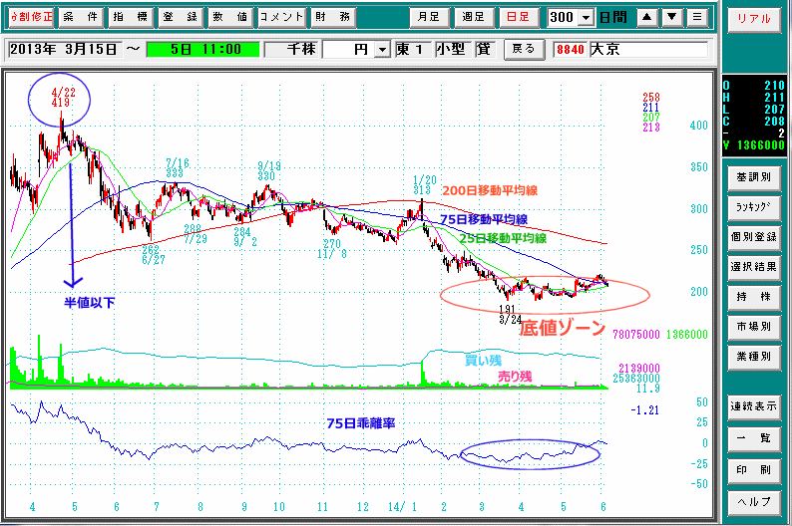
Task: Click the 7/16 333 peak label
Action: pos(177,168)
